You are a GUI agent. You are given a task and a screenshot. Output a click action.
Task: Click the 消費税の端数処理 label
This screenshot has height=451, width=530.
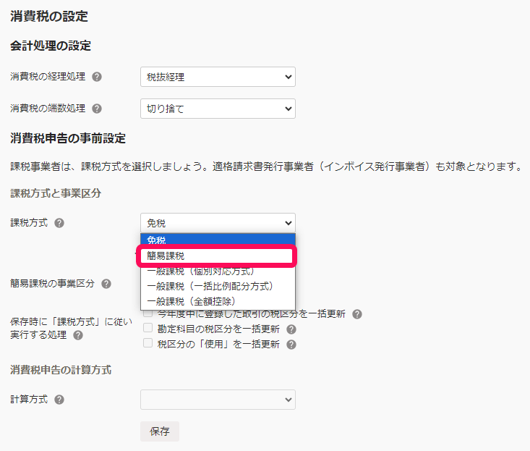coord(48,109)
